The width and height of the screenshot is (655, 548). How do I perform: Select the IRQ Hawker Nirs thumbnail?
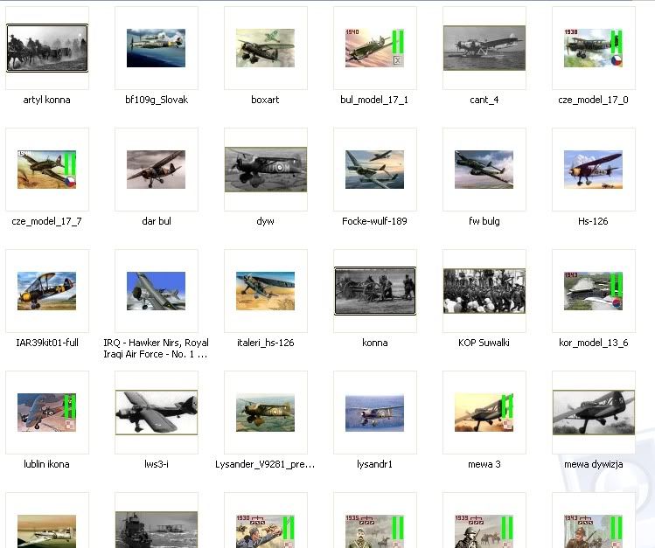[x=156, y=291]
